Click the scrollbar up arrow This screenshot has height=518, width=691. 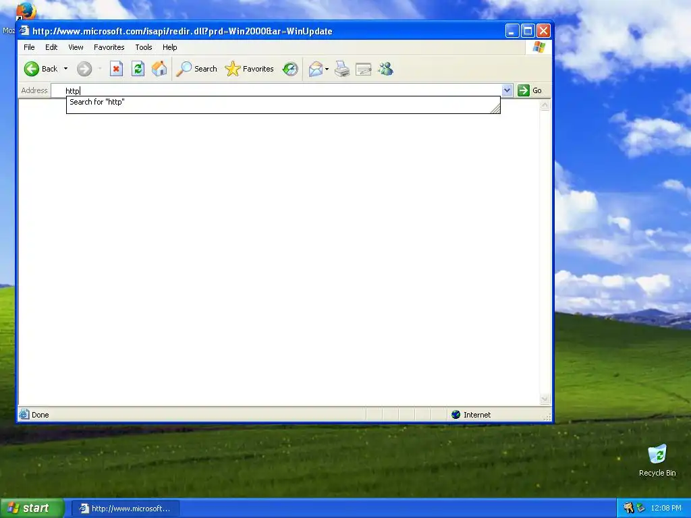coord(545,105)
